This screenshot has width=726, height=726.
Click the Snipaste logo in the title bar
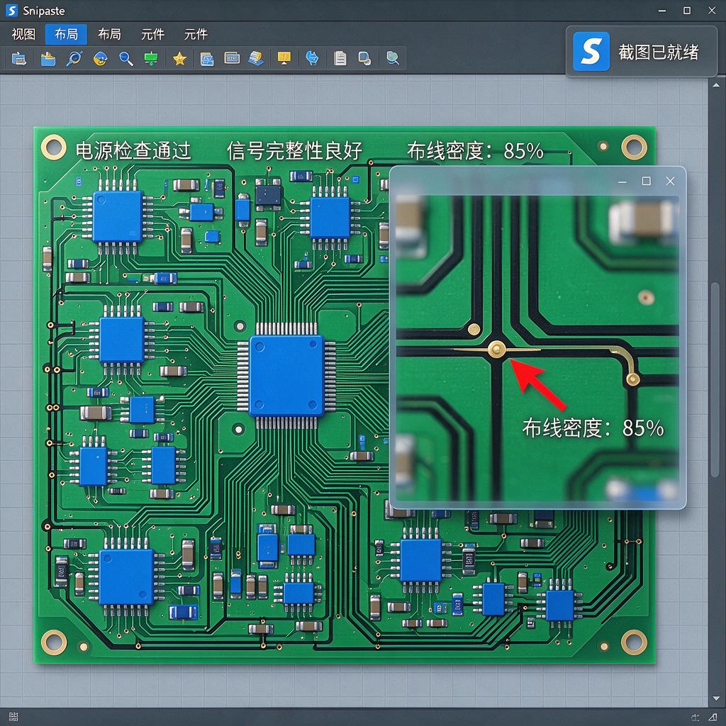coord(11,11)
